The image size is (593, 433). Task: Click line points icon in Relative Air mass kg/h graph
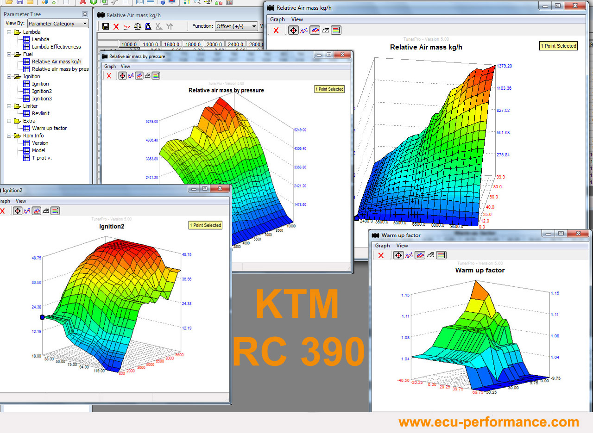pyautogui.click(x=304, y=30)
